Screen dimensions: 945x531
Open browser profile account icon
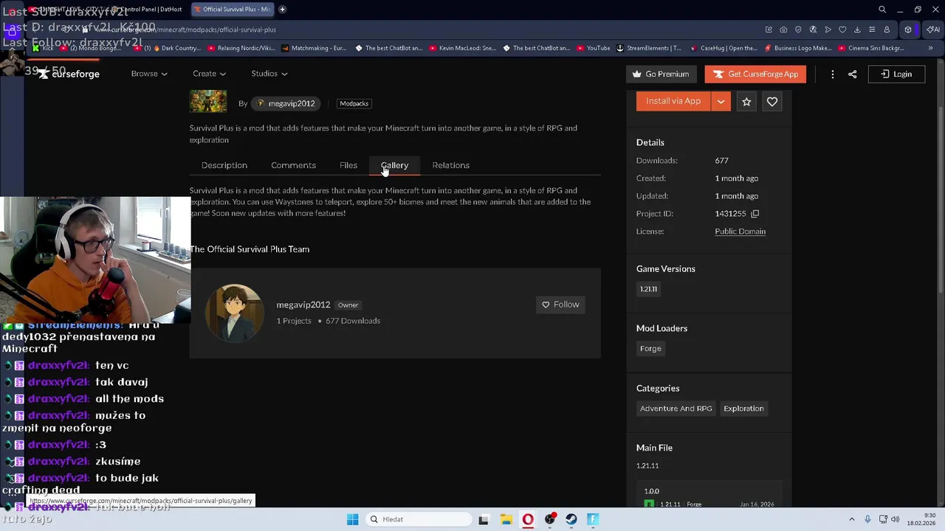(x=887, y=29)
